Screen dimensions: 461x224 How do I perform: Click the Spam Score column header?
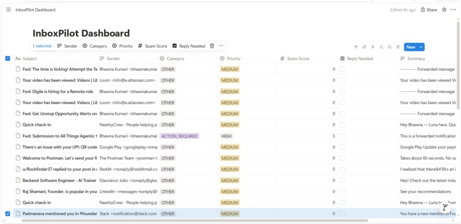coord(308,58)
